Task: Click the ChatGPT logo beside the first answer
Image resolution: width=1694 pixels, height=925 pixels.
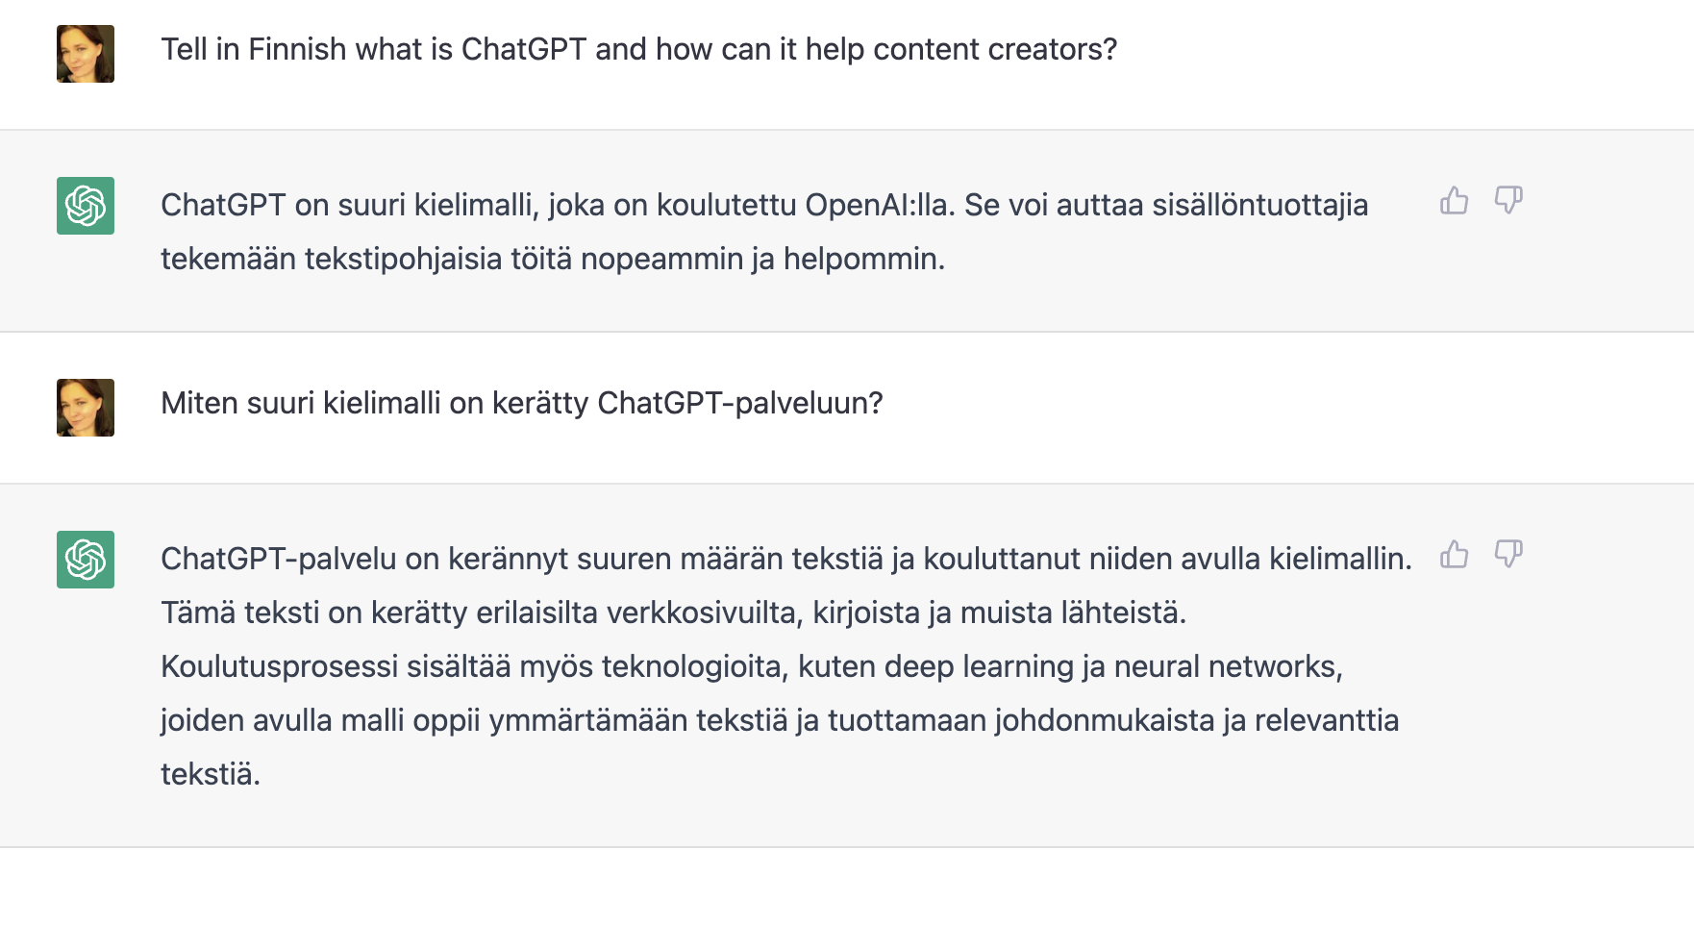Action: tap(86, 206)
